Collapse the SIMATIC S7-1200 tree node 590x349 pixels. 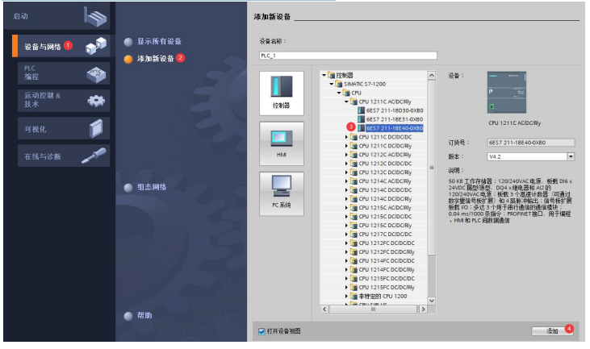pos(332,84)
